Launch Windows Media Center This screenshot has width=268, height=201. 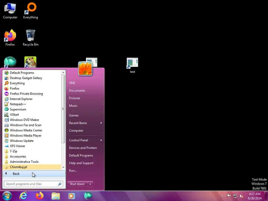pyautogui.click(x=32, y=130)
